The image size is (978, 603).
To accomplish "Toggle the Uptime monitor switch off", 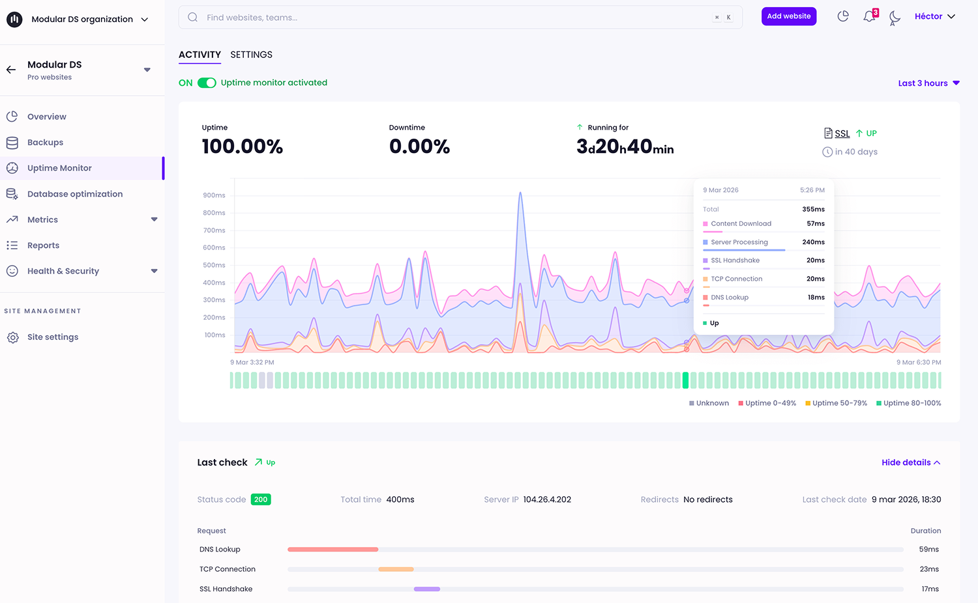I will coord(206,83).
